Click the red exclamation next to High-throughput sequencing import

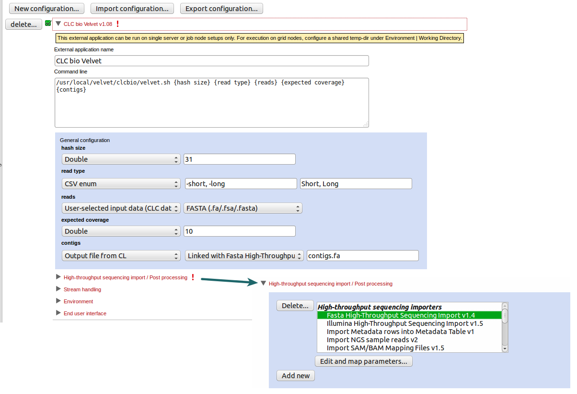coord(192,277)
